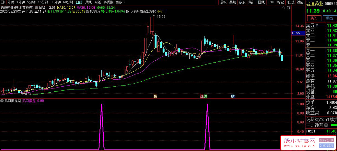
Task: Switch to 周线 weekly chart
Action: [88, 2]
